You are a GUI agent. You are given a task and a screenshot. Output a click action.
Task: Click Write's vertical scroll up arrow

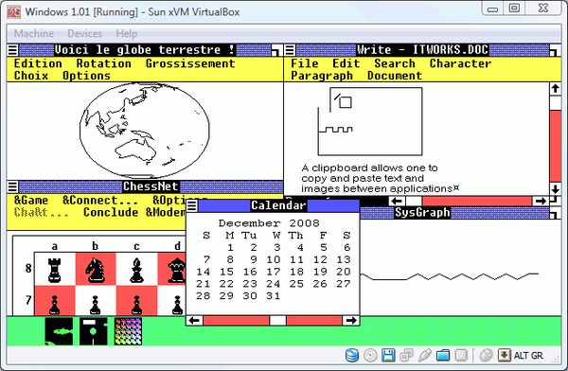[556, 89]
